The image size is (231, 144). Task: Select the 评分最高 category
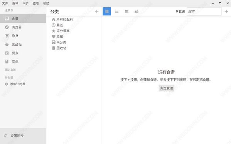pos(61,31)
